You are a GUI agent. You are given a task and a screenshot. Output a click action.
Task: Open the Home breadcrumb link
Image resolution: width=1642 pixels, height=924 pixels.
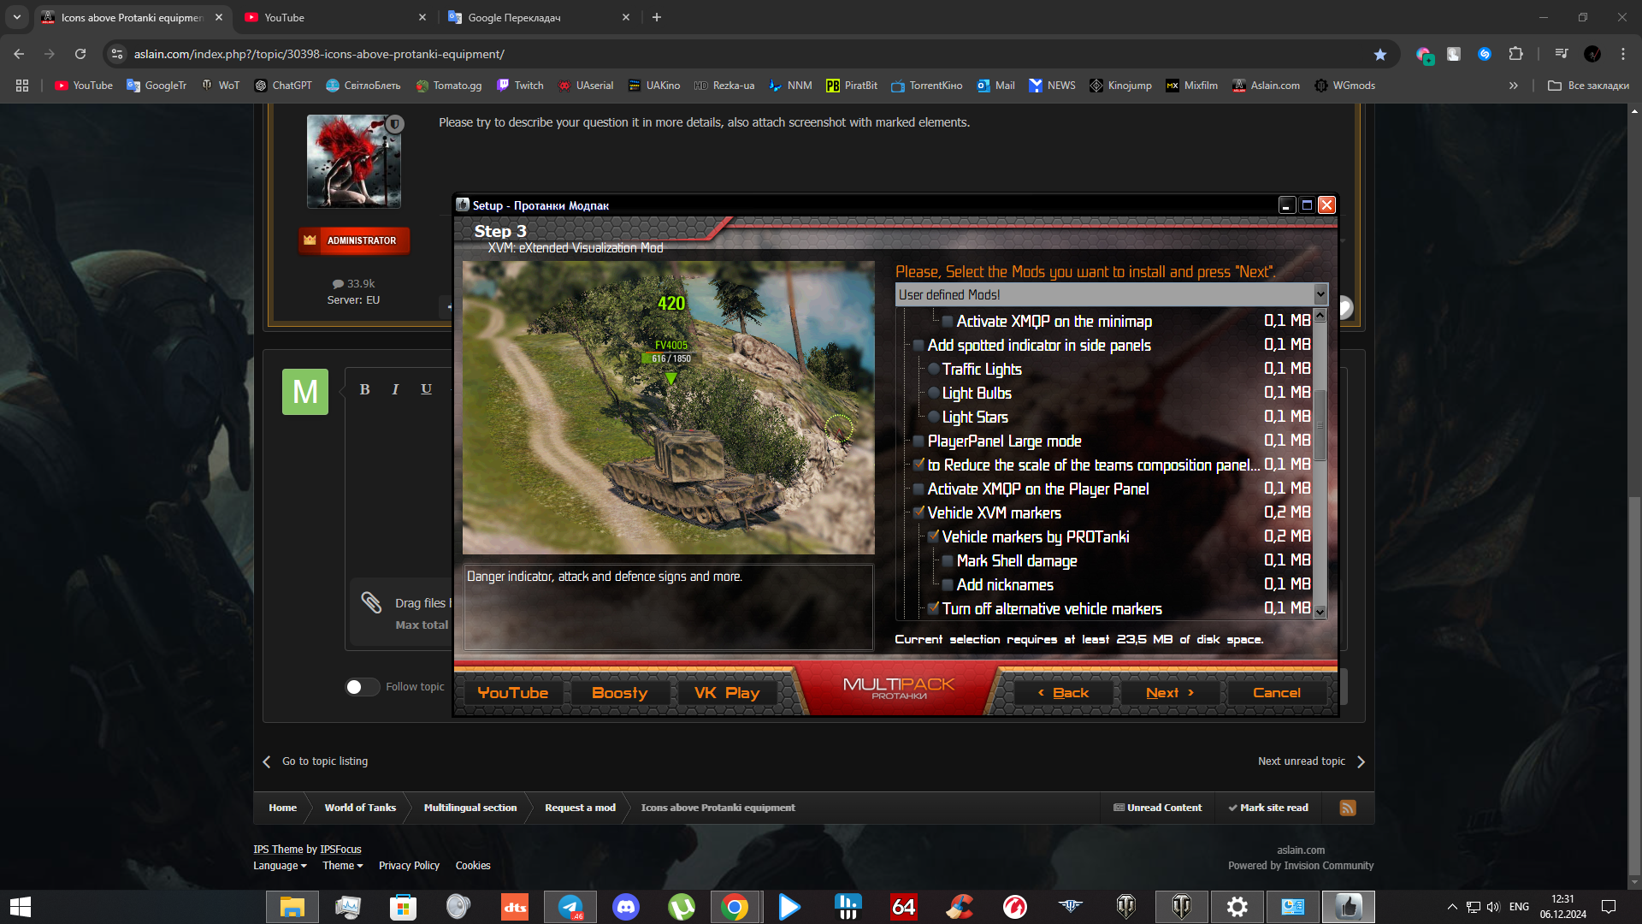click(x=282, y=808)
